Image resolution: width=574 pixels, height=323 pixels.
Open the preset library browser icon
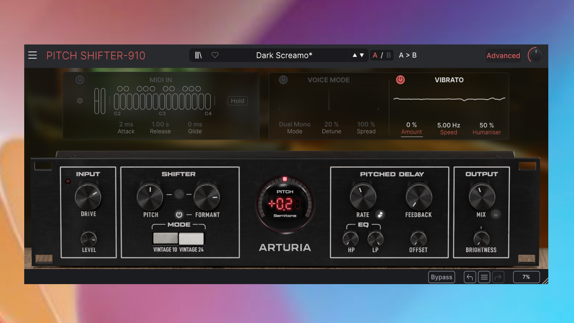point(198,55)
